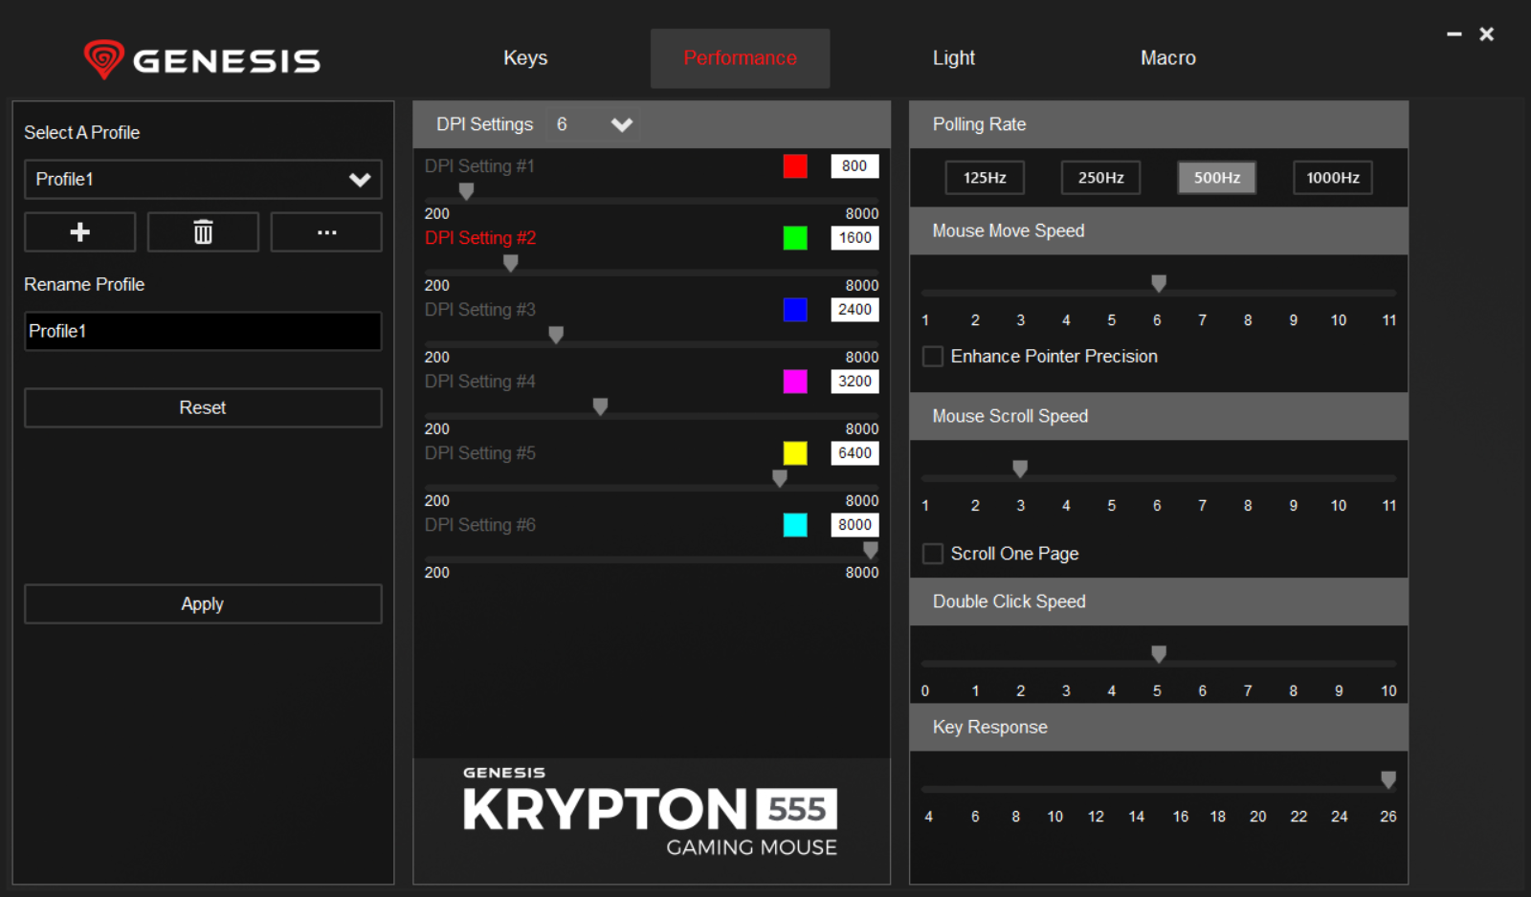Edit the 6400 DPI value field
Image resolution: width=1531 pixels, height=897 pixels.
pos(854,453)
